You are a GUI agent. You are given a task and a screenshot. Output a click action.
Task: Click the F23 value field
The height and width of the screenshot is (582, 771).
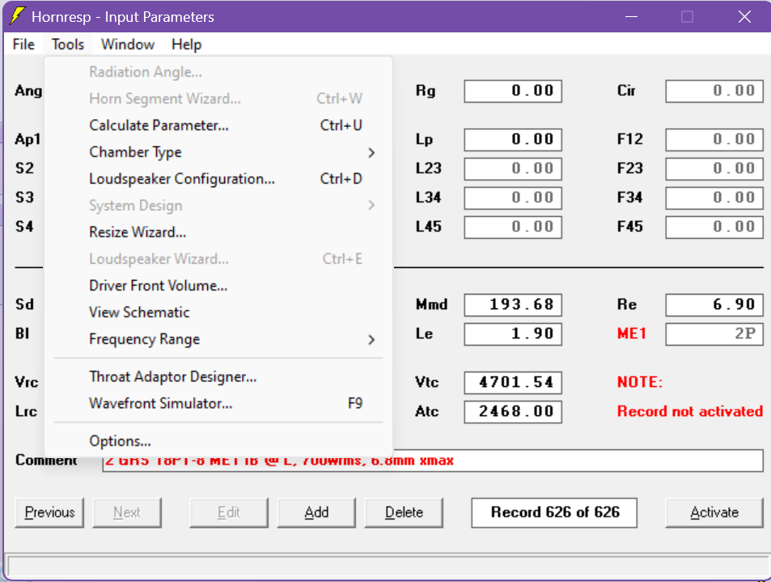pyautogui.click(x=714, y=168)
